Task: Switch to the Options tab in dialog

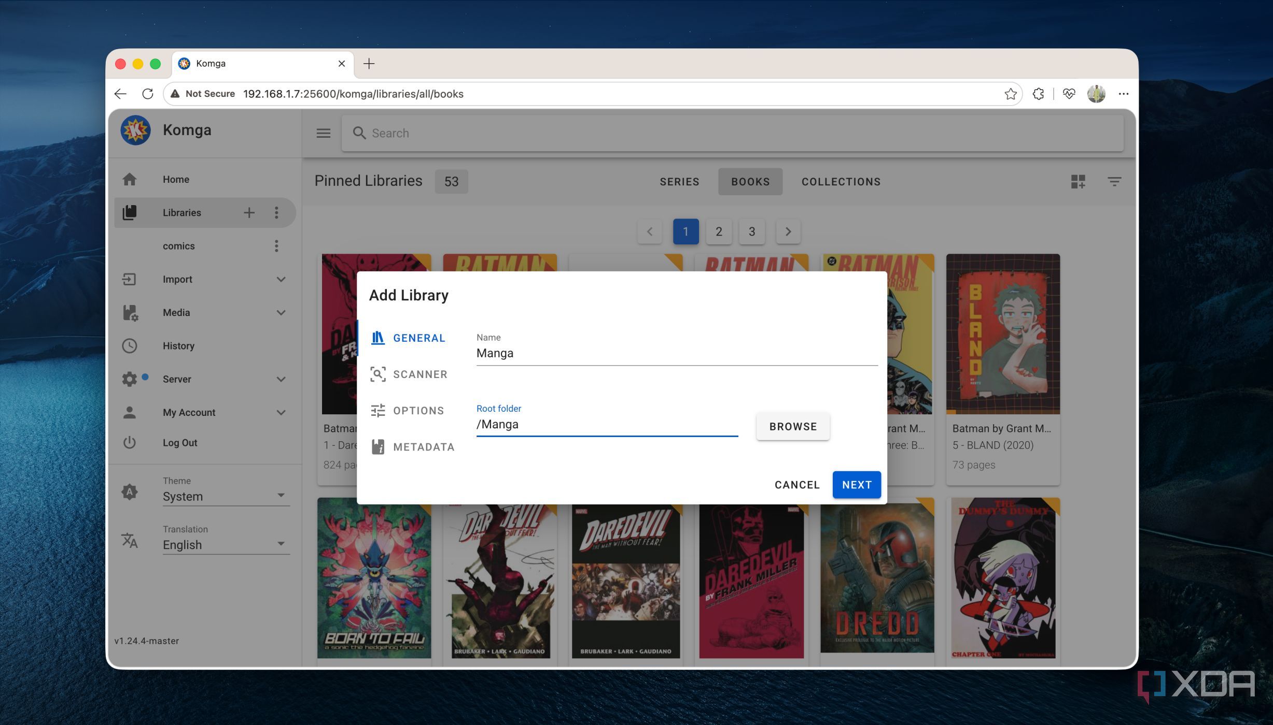Action: click(x=409, y=411)
